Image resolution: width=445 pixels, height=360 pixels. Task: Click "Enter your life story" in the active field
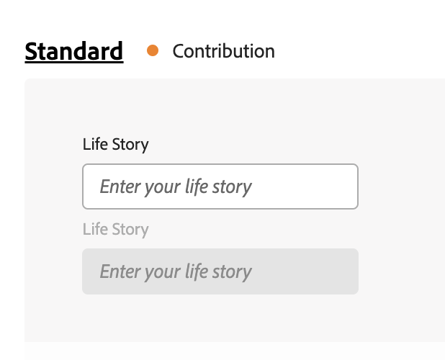pos(176,187)
